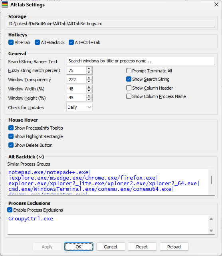The height and width of the screenshot is (256, 222).
Task: Uncheck Show Delete Button
Action: 11,145
